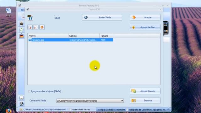The height and width of the screenshot is (113, 201).
Task: Toggle Después de Convertir: Apagar La PC checkbox
Action: tap(127, 110)
